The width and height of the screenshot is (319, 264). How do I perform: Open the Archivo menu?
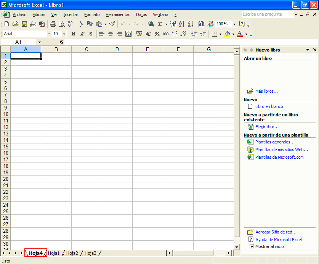tap(19, 14)
